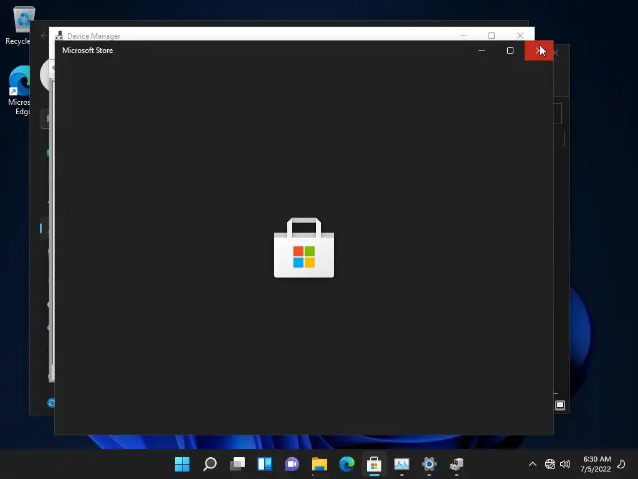This screenshot has height=479, width=638.
Task: Switch to Microsoft Store taskbar icon
Action: click(374, 464)
